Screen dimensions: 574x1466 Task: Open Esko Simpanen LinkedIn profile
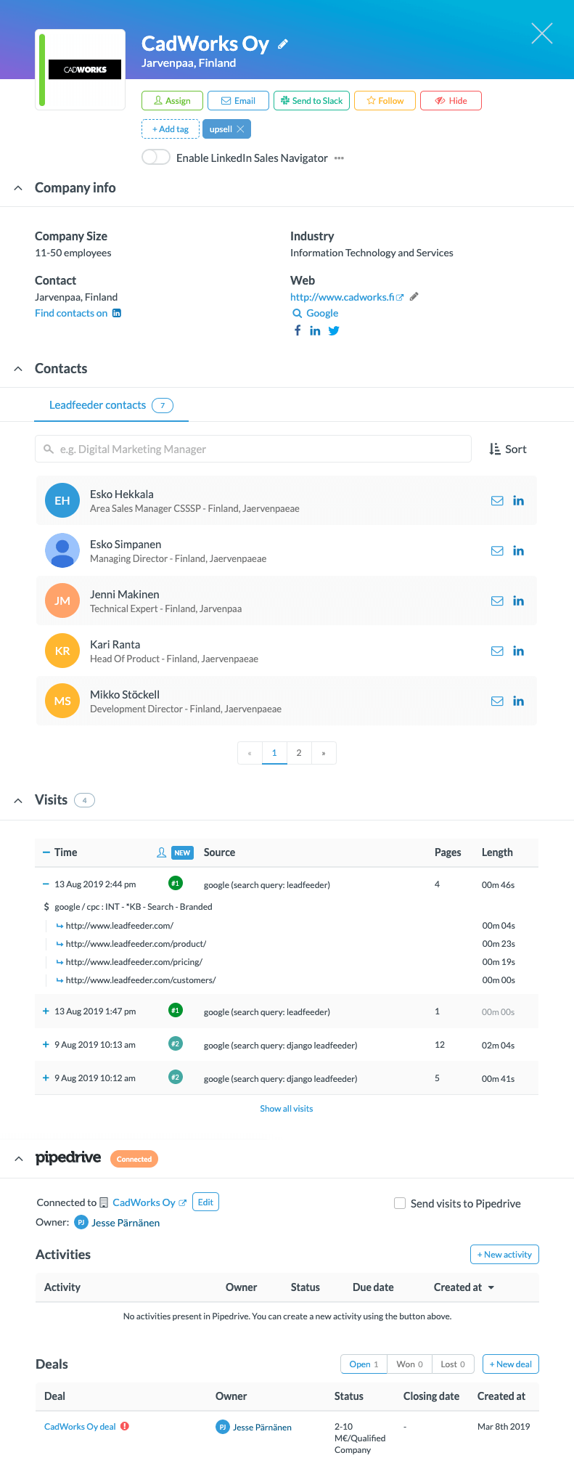point(518,550)
